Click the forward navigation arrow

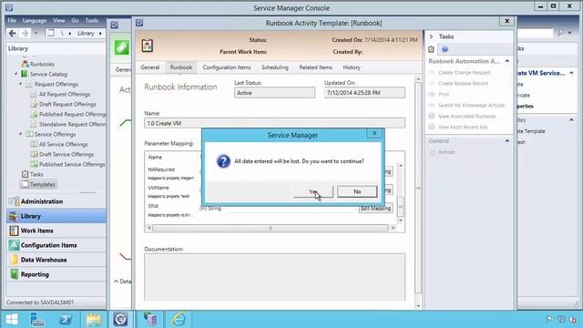[25, 33]
